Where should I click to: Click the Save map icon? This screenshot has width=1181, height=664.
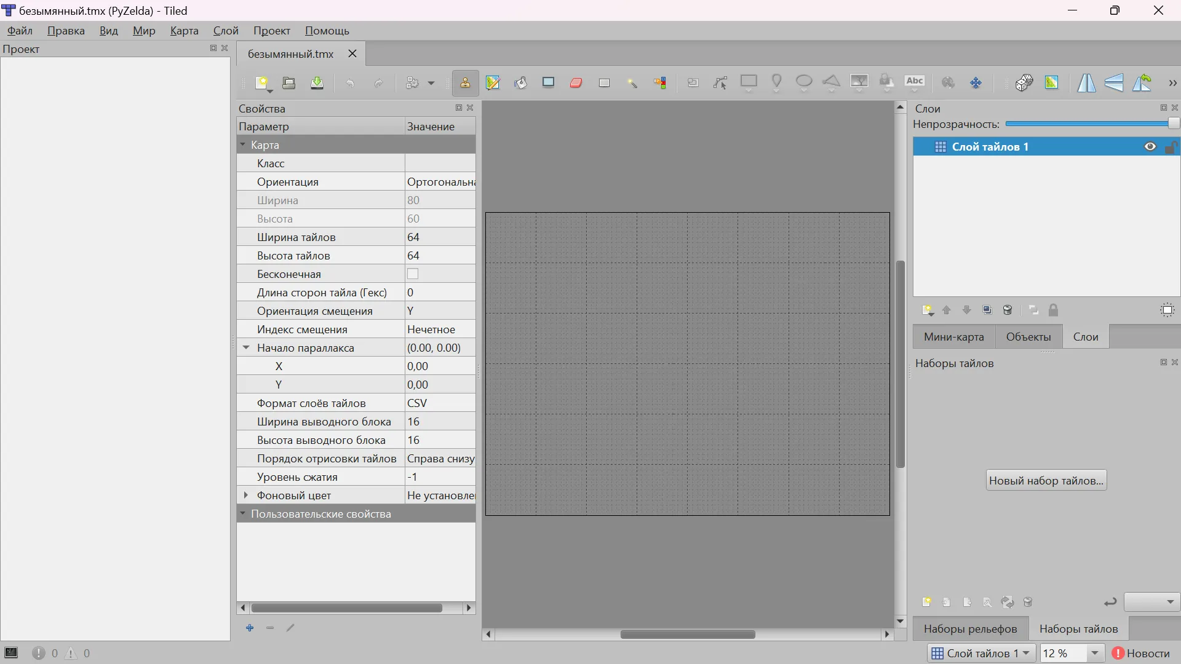click(317, 83)
